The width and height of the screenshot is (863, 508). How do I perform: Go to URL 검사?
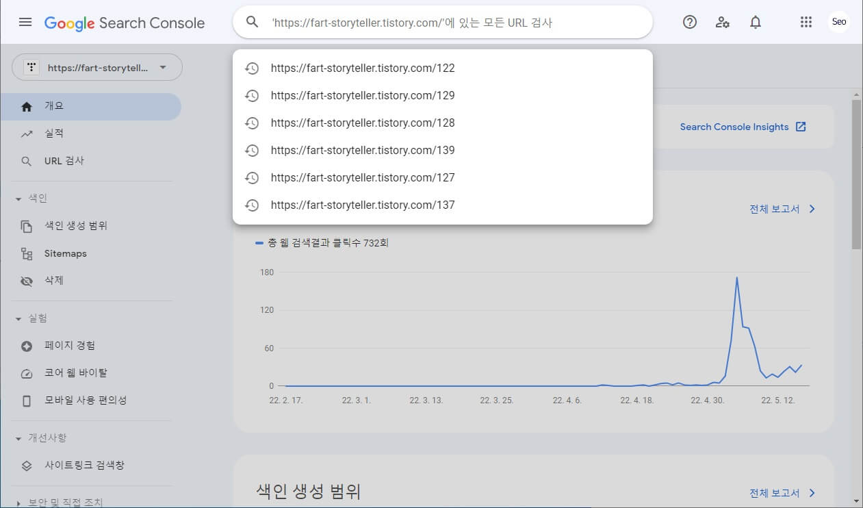91,162
